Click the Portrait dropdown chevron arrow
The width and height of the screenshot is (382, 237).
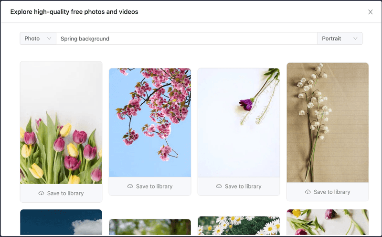(355, 39)
